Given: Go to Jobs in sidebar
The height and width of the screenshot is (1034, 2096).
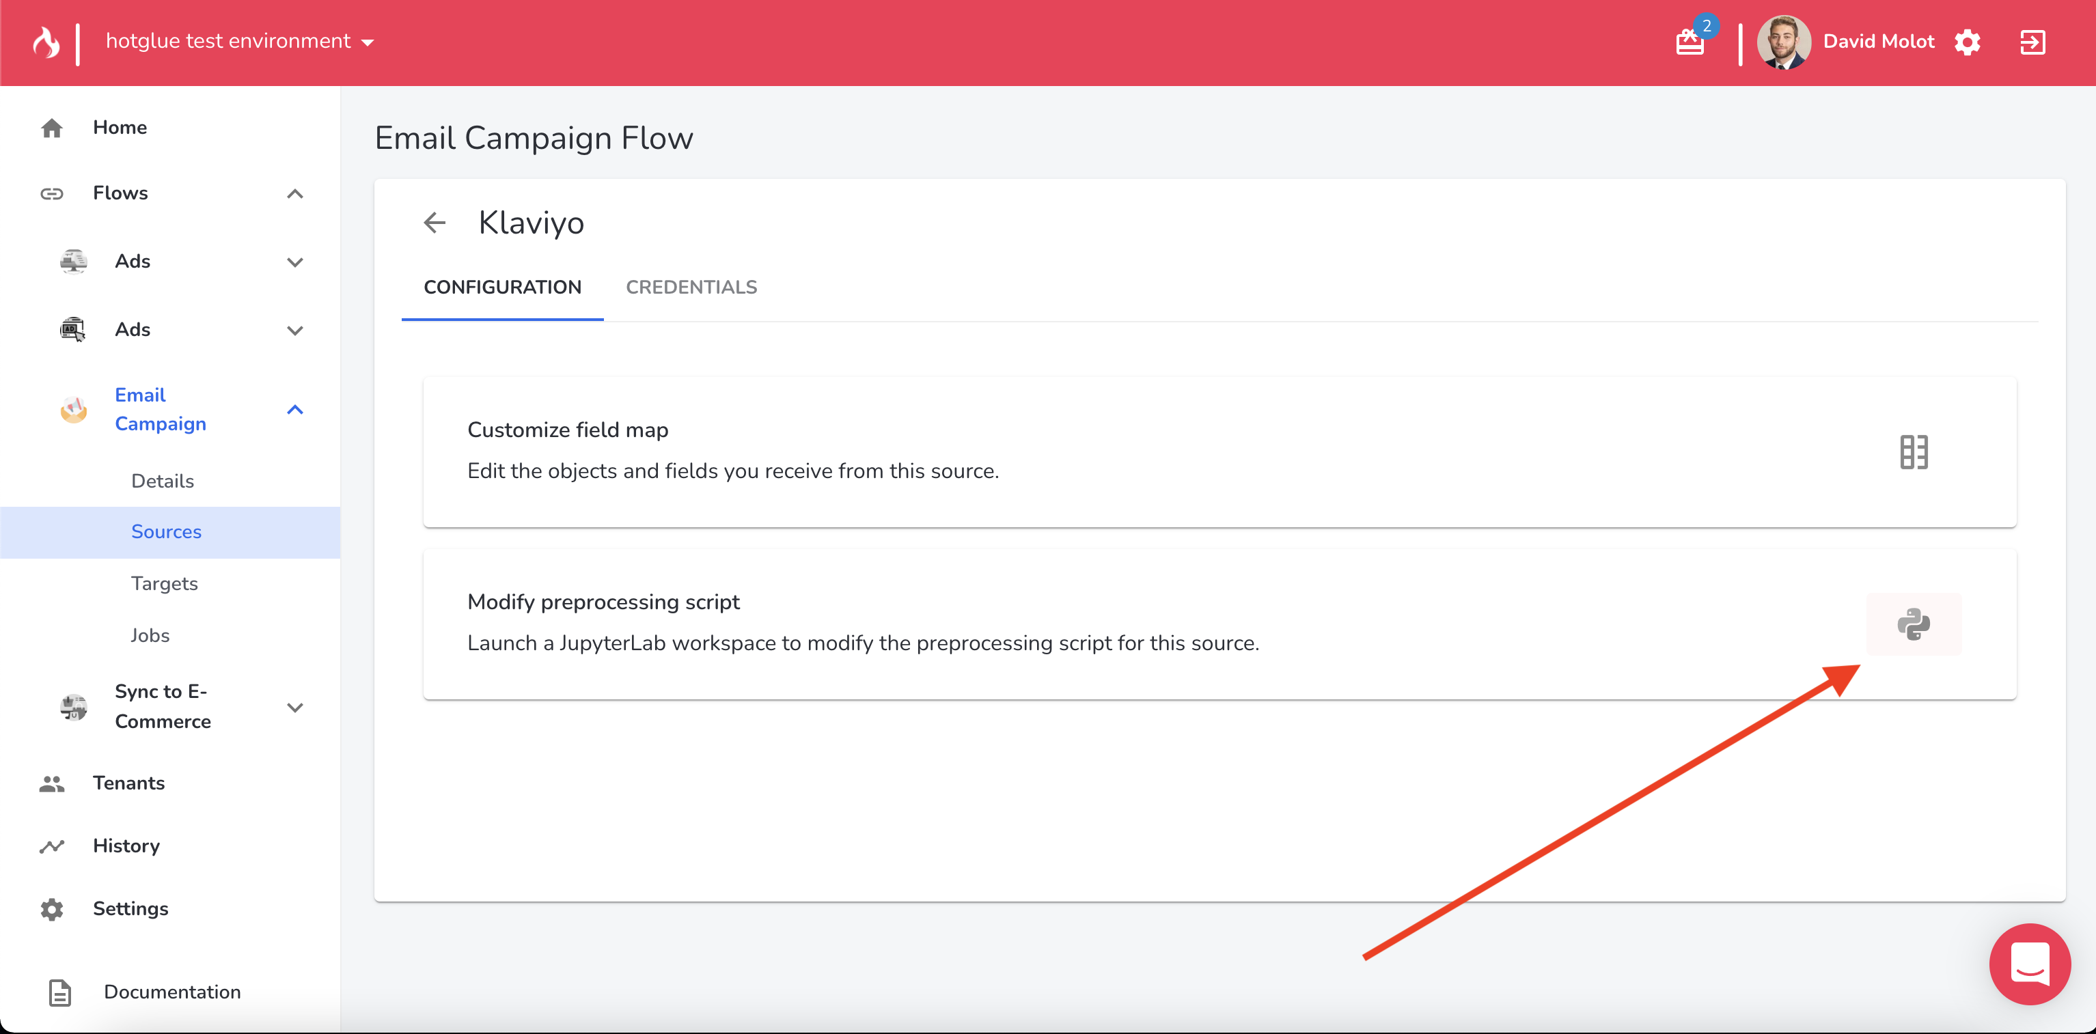Looking at the screenshot, I should [x=150, y=635].
